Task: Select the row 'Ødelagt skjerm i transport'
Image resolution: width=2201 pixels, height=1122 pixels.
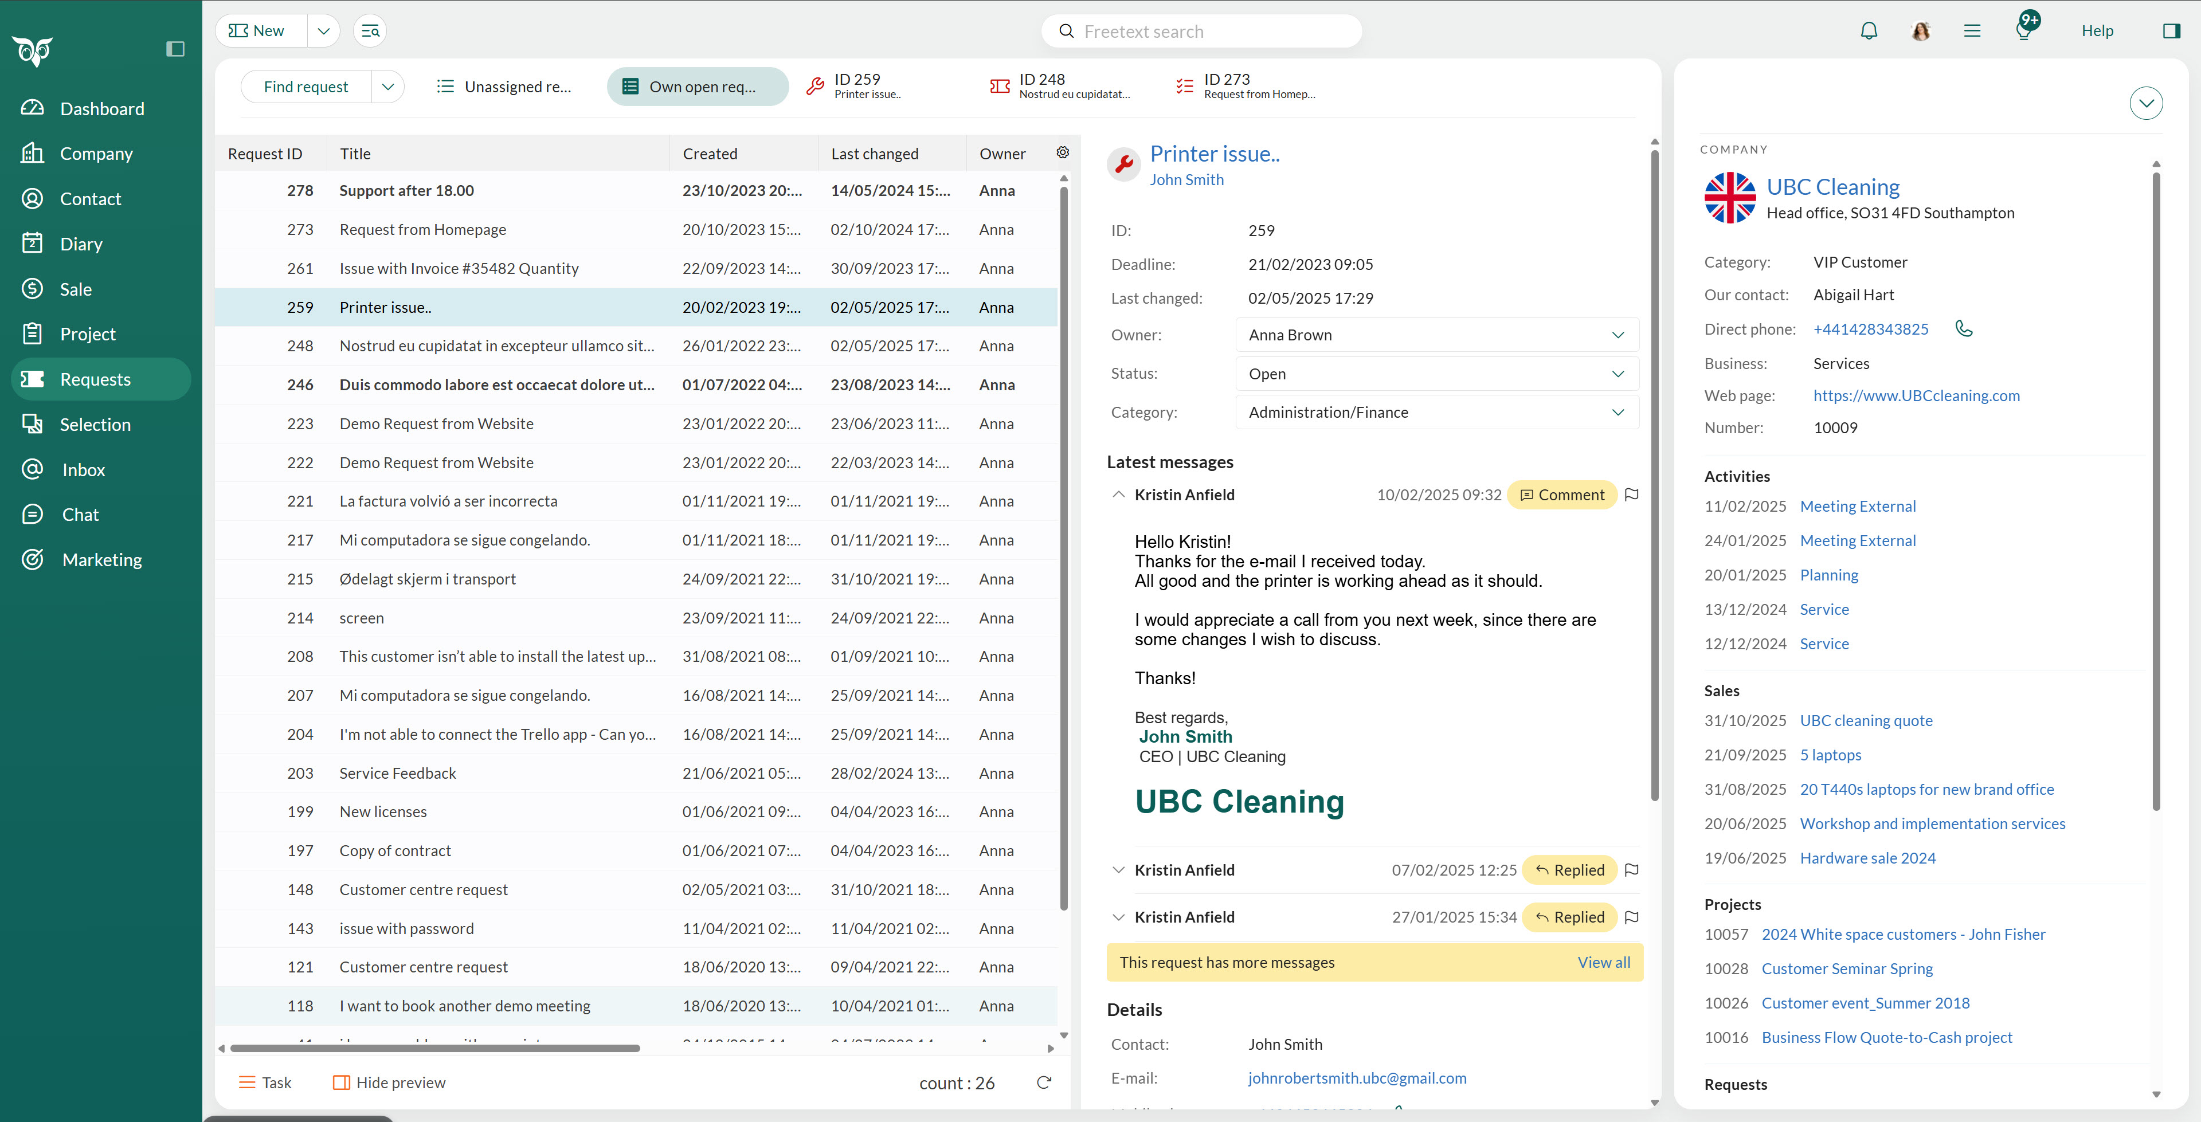Action: [636, 579]
